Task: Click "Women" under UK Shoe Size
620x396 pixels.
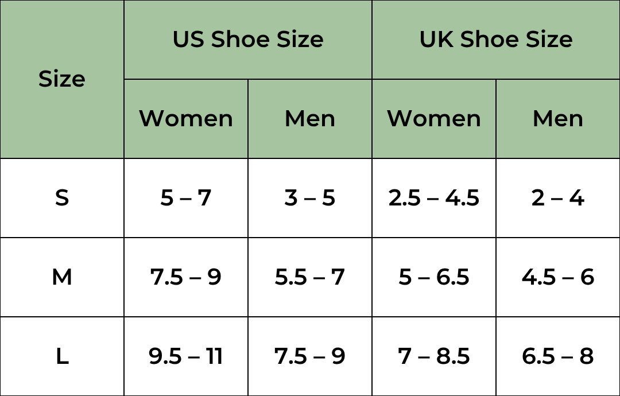Action: (x=434, y=119)
